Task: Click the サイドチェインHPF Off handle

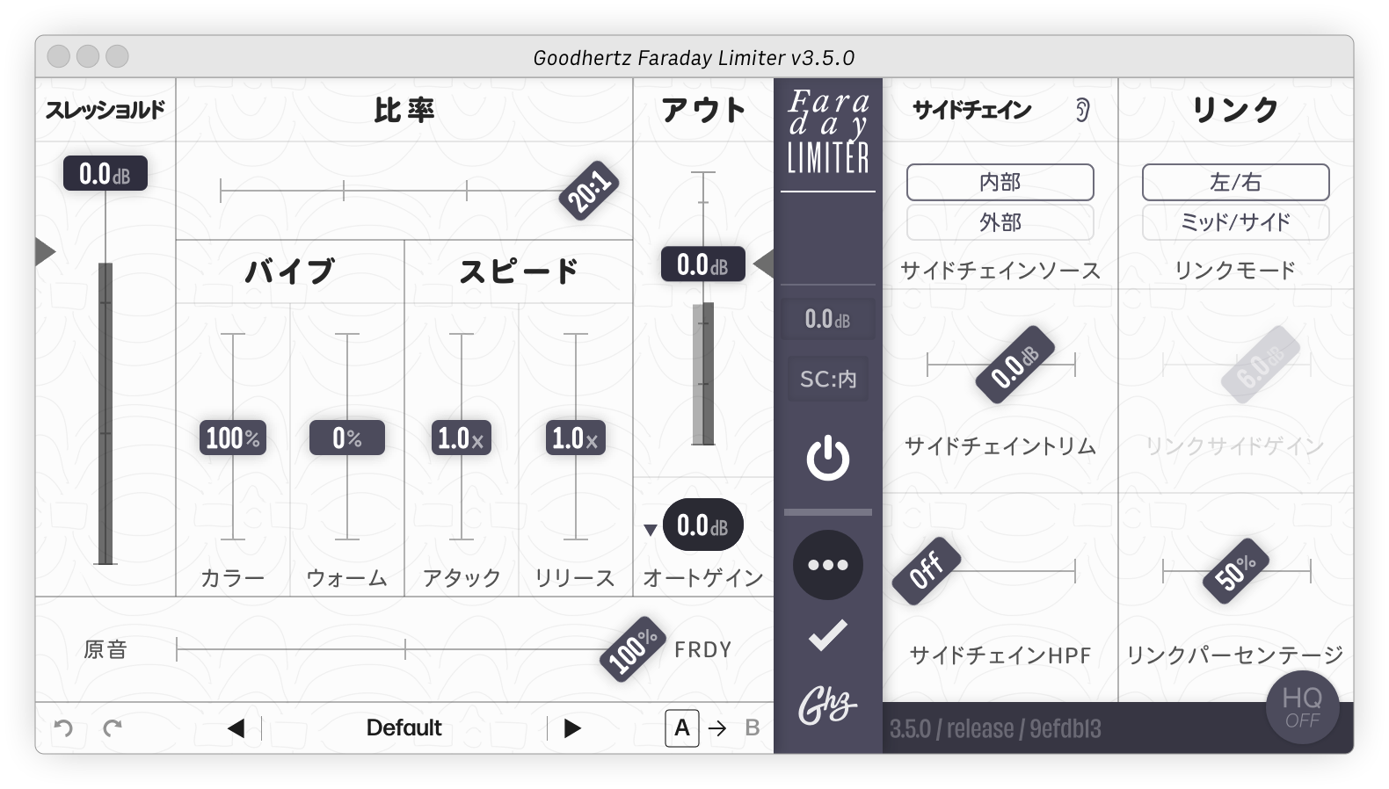Action: (926, 571)
